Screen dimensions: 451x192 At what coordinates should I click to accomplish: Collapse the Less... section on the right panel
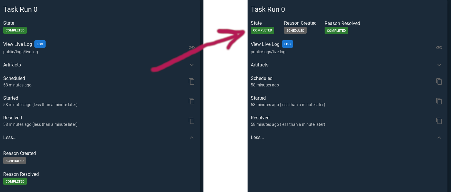(x=439, y=137)
